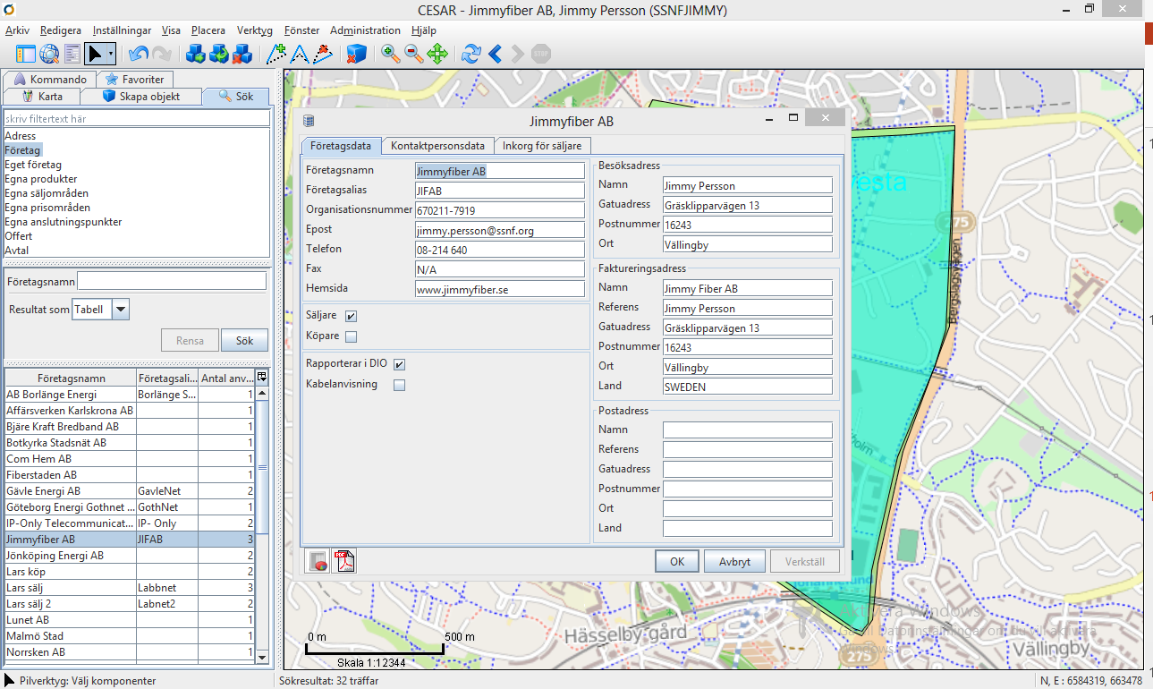The height and width of the screenshot is (689, 1153).
Task: Click the globe search icon in toolbar
Action: [x=49, y=55]
